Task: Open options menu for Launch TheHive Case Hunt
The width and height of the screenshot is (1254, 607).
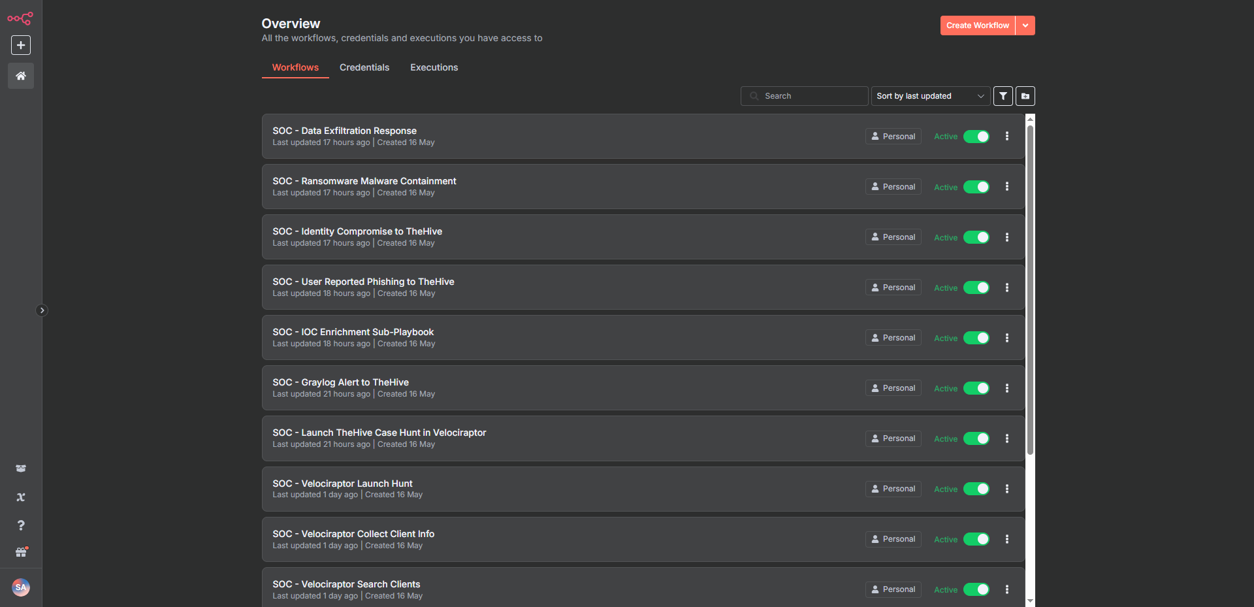Action: pyautogui.click(x=1007, y=438)
